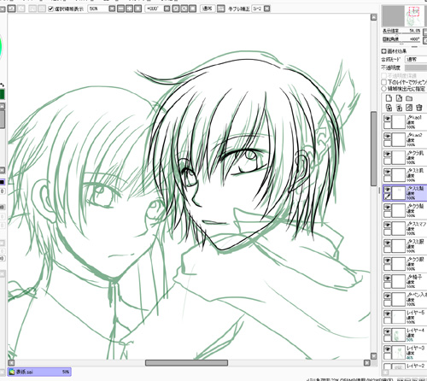The width and height of the screenshot is (427, 381).
Task: Hide the 椅子 layer
Action: point(387,278)
